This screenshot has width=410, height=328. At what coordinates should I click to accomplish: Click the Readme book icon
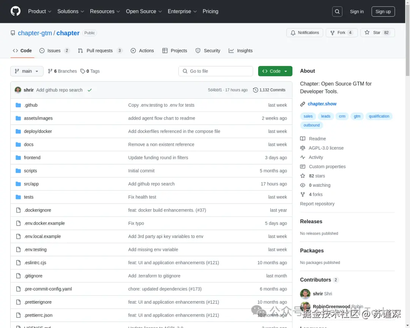point(303,139)
